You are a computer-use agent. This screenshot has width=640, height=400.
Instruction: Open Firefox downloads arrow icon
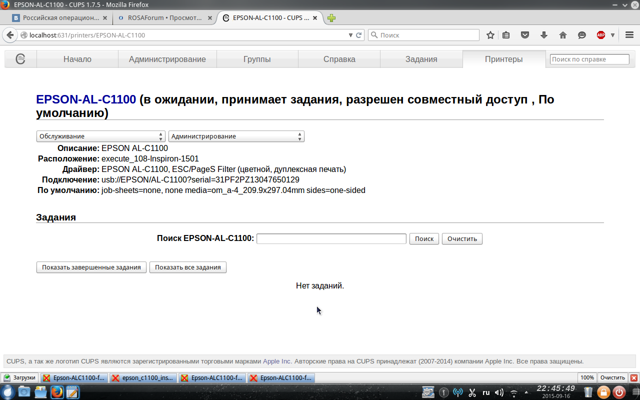pos(544,35)
